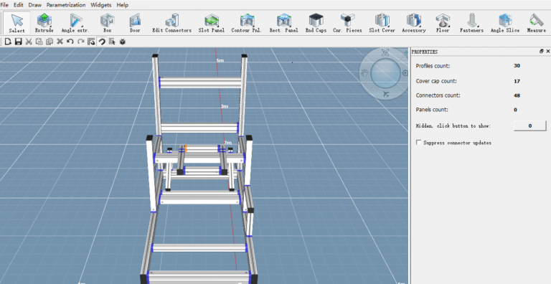Viewport: 551px width, 284px height.
Task: Click the navigation wheel center orbit sphere
Action: pyautogui.click(x=385, y=73)
